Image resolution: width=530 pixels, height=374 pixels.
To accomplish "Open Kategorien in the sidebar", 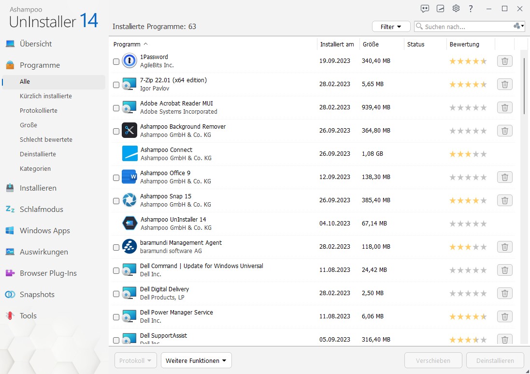I will [x=35, y=168].
